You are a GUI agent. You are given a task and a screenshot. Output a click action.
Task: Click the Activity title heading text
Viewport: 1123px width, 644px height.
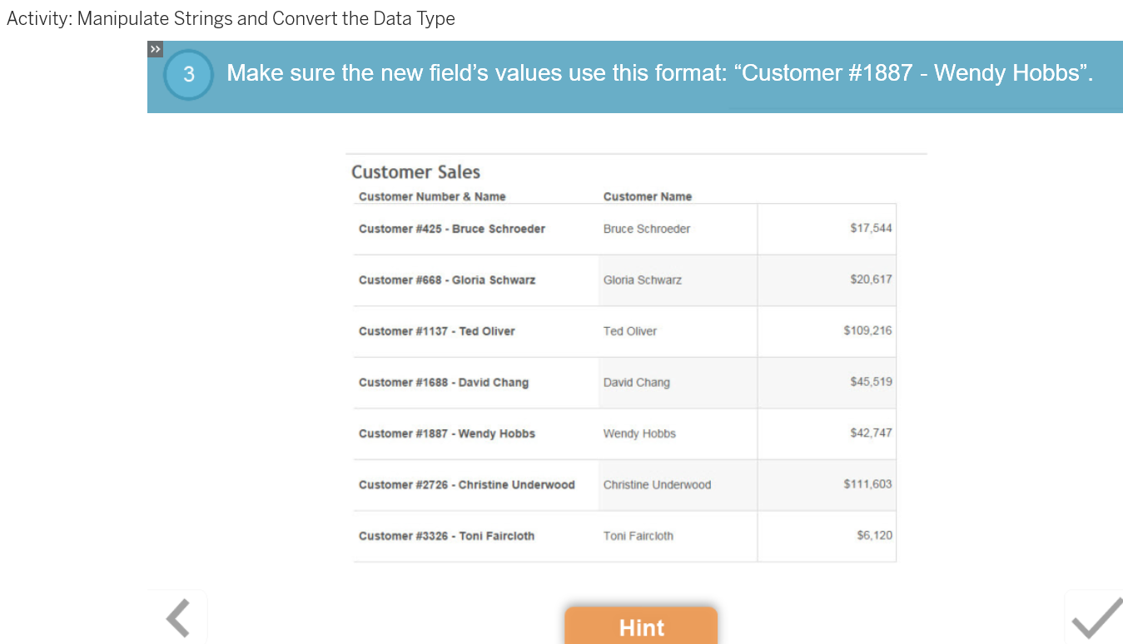[231, 18]
